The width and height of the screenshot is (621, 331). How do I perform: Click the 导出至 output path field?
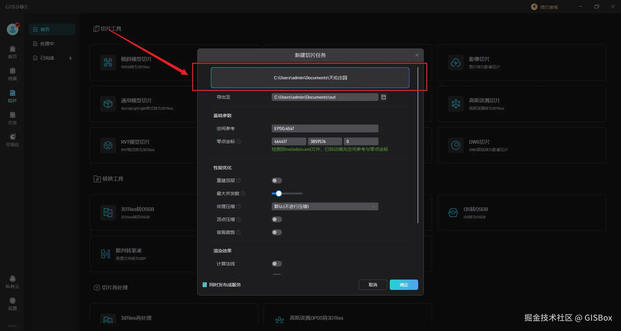tap(325, 97)
